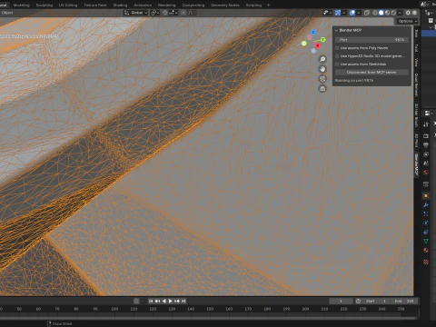Image resolution: width=436 pixels, height=327 pixels.
Task: Open the Object properties orange square icon
Action: coord(426,196)
